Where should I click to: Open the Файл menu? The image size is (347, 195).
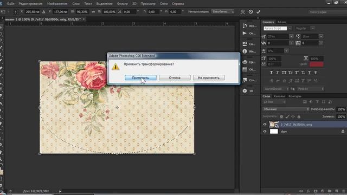click(x=10, y=4)
